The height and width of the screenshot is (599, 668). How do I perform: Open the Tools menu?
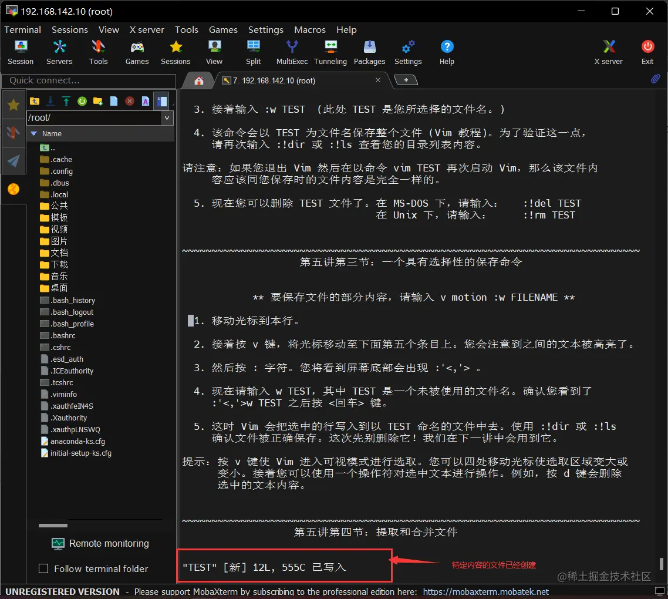(187, 29)
